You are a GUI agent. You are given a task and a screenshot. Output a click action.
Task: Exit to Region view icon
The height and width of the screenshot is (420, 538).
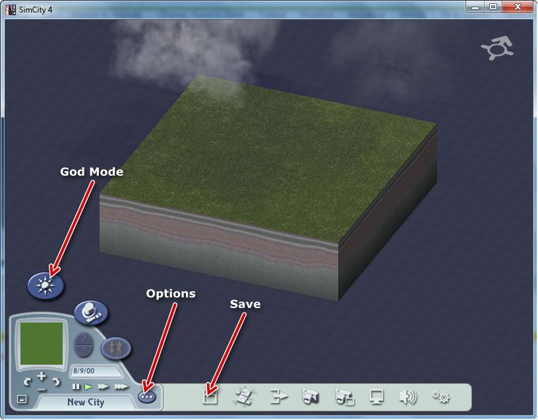pos(245,398)
